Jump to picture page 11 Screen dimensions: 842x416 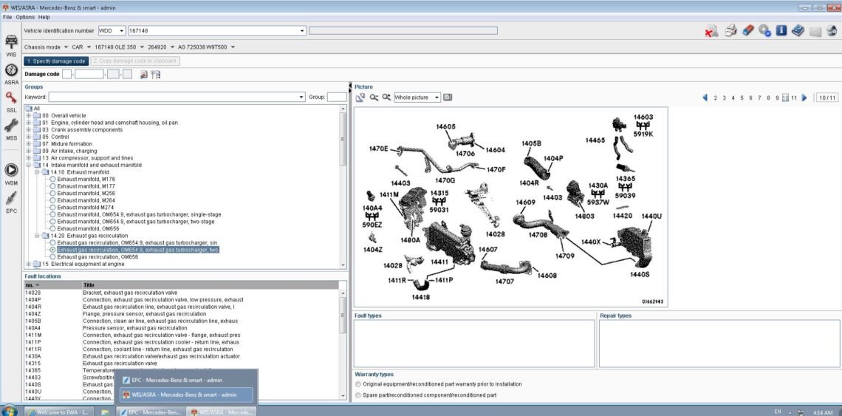point(794,98)
